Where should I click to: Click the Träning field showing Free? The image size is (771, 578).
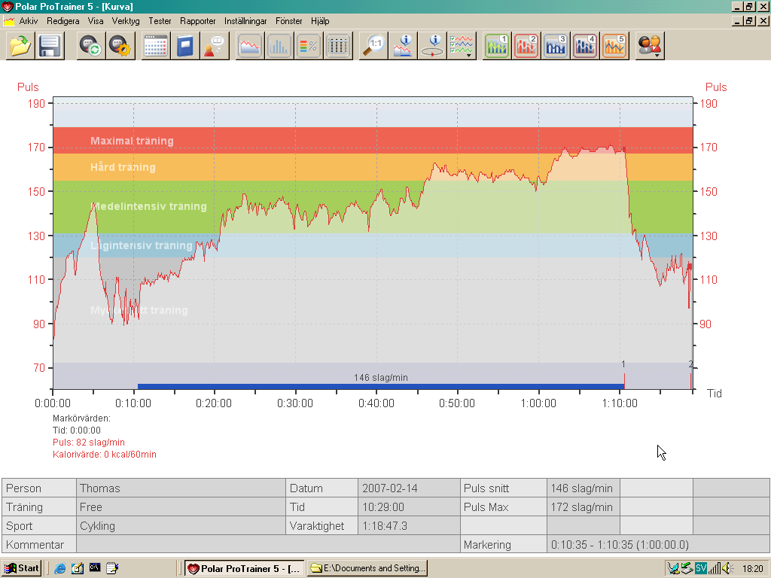click(x=181, y=507)
